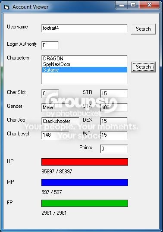Image resolution: width=163 pixels, height=232 pixels.
Task: Click the Char Level label
Action: pyautogui.click(x=18, y=134)
